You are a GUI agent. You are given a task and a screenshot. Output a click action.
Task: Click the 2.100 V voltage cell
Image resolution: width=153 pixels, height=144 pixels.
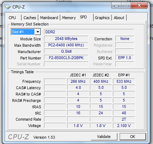[x=124, y=126]
